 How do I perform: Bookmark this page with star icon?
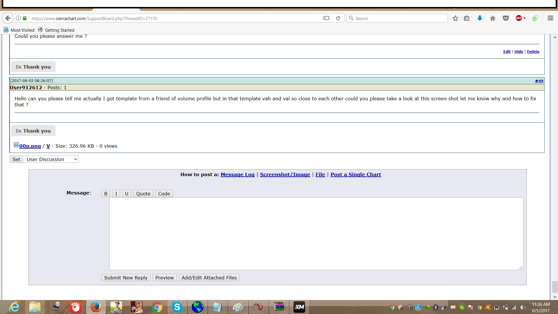click(455, 18)
